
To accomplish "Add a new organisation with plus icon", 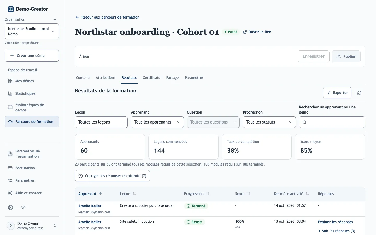I will (x=55, y=20).
